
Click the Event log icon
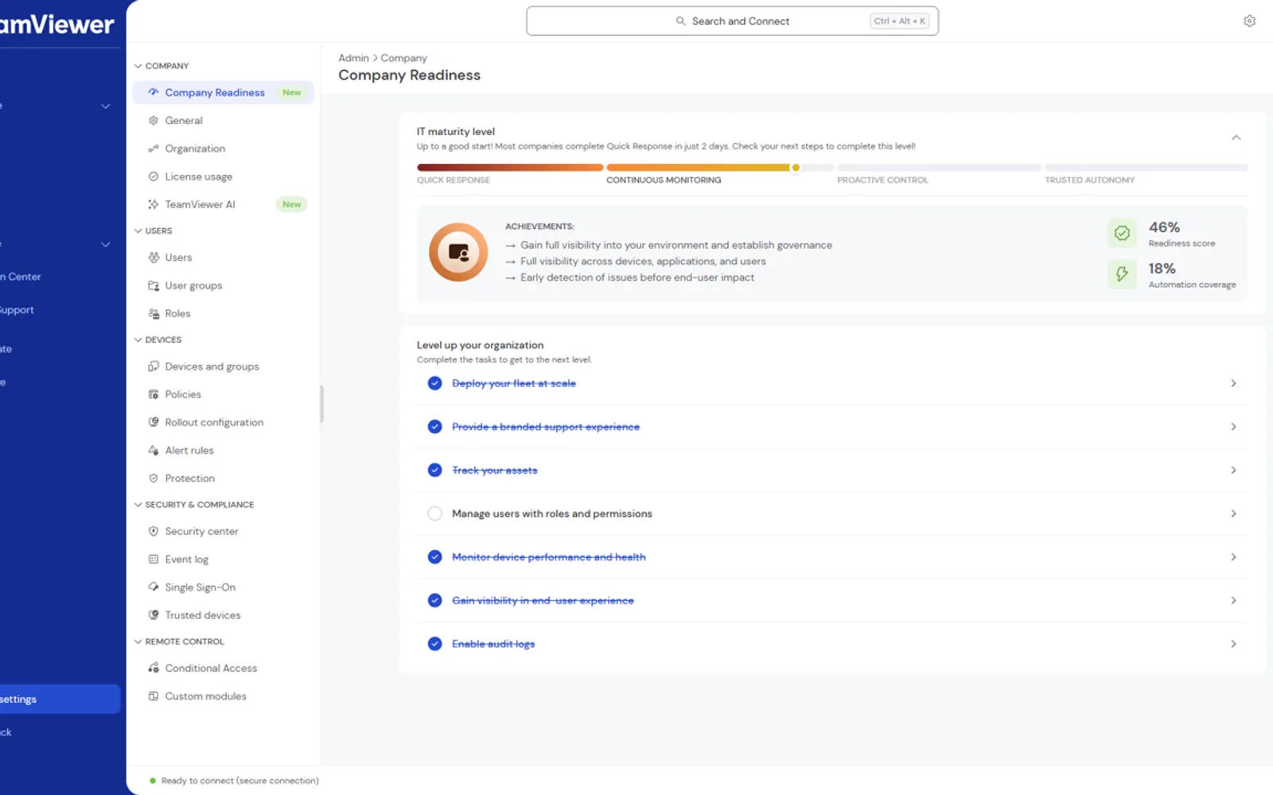click(154, 560)
